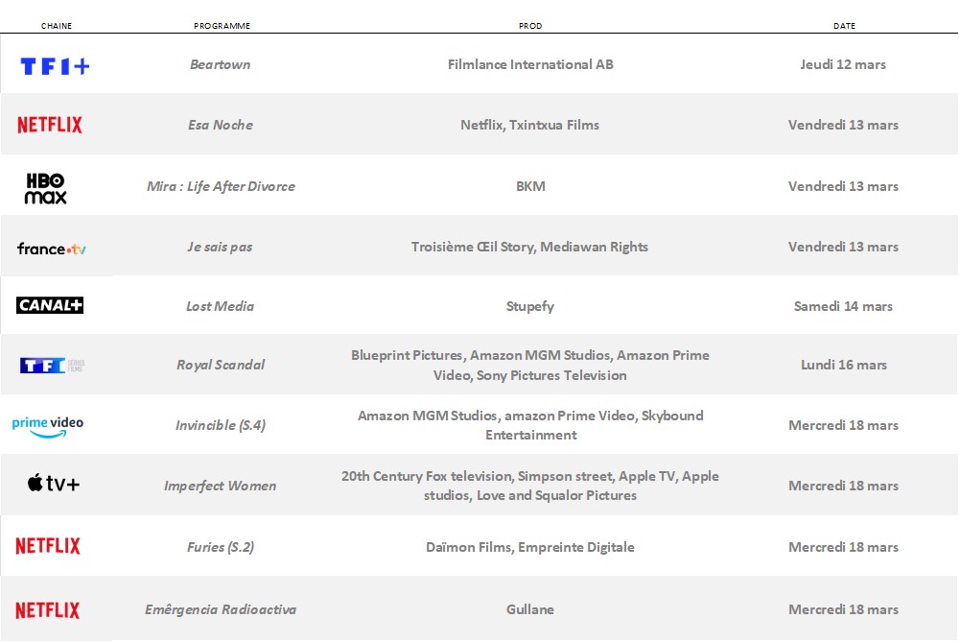
Task: Select the CANAL+ logo
Action: pyautogui.click(x=50, y=305)
